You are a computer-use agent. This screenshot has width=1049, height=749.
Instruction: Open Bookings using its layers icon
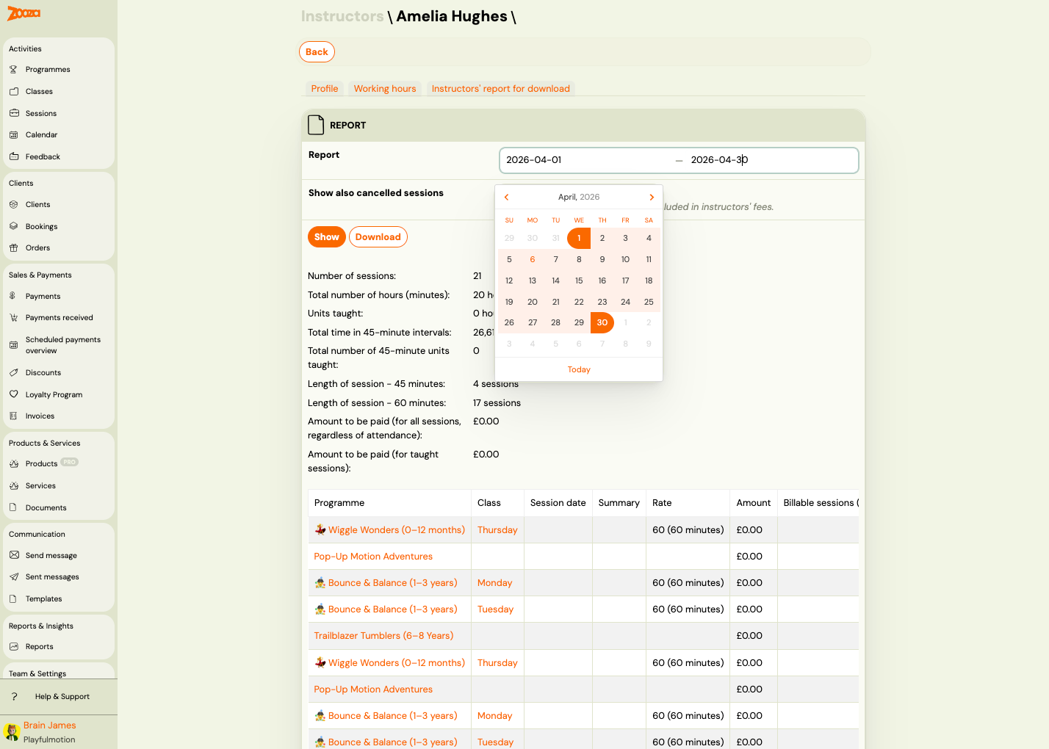click(x=13, y=227)
